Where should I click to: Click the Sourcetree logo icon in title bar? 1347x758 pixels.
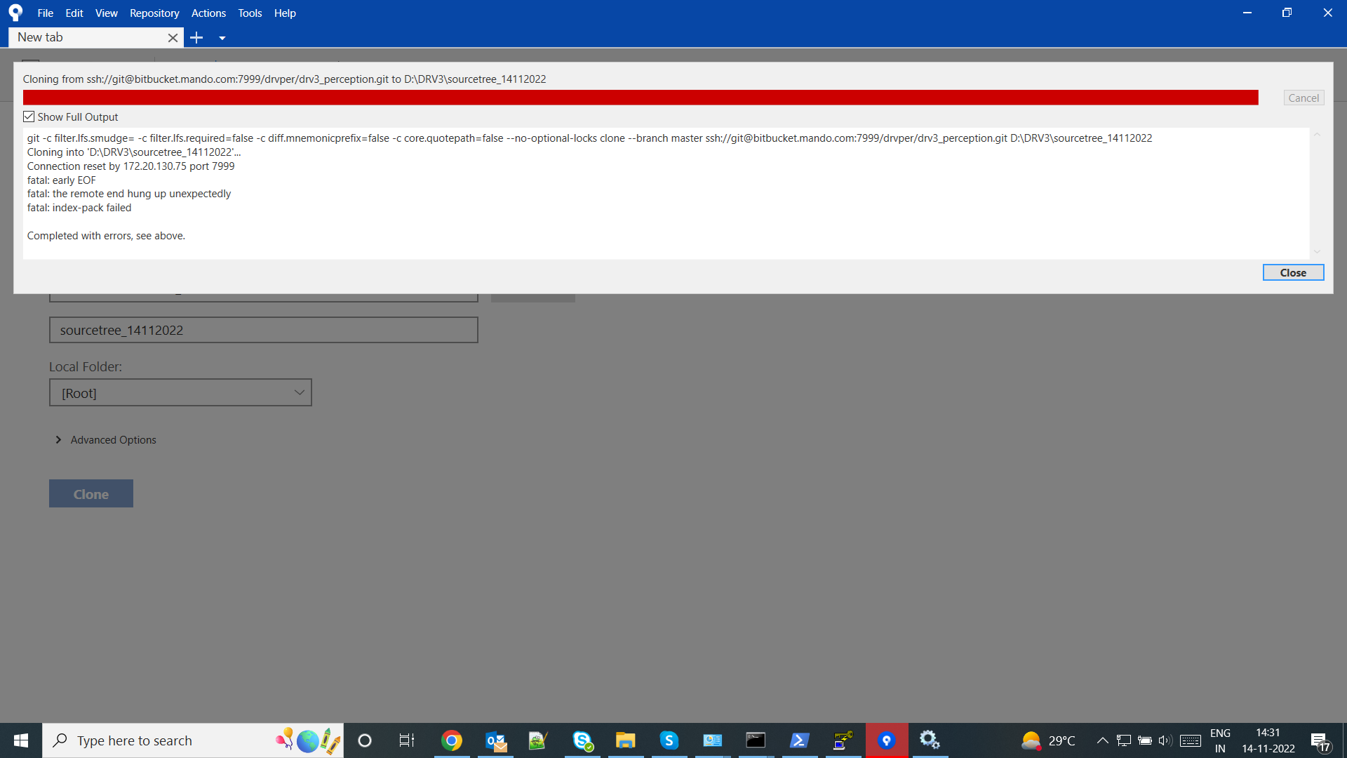pyautogui.click(x=15, y=13)
